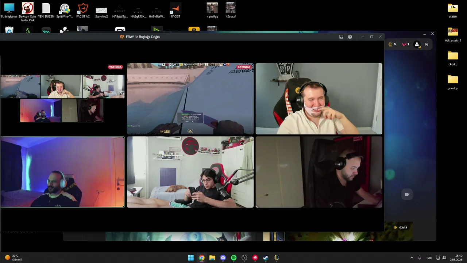Show hidden system tray icons
The height and width of the screenshot is (263, 467).
click(x=412, y=258)
